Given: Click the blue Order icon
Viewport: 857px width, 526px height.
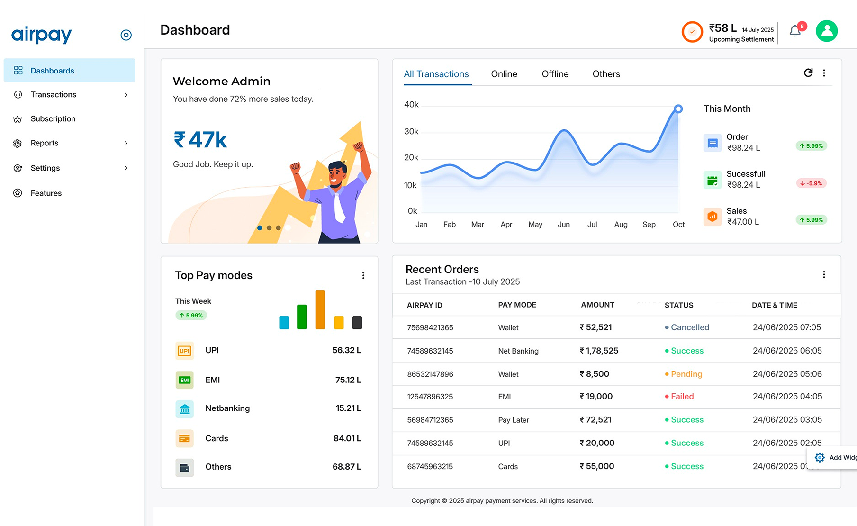Looking at the screenshot, I should (x=712, y=143).
